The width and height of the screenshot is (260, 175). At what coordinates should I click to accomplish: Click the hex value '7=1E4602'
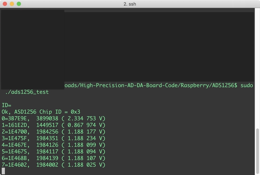[x=14, y=165]
